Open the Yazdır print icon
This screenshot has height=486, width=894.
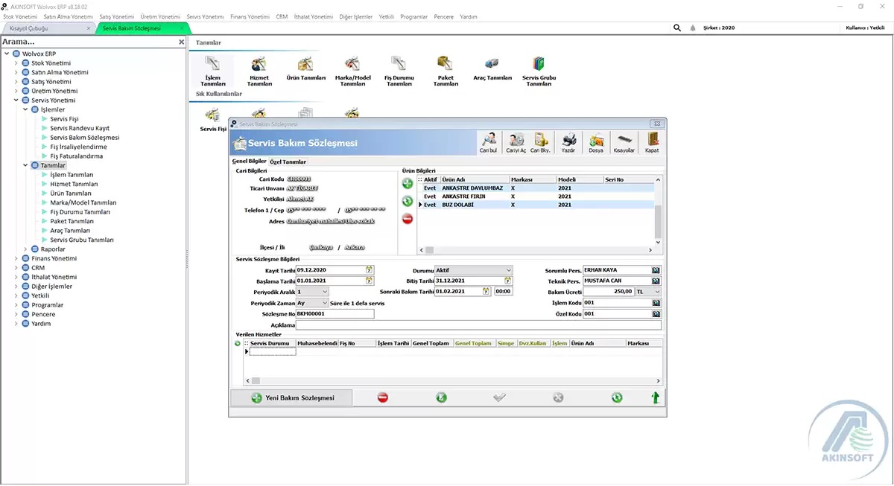pos(568,141)
